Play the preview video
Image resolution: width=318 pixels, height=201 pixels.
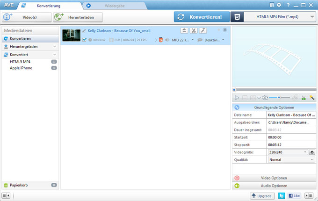[x=237, y=98]
